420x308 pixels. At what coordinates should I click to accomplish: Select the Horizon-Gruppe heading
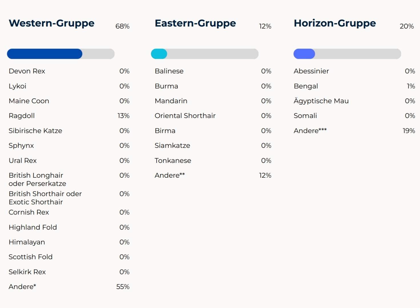coord(335,23)
